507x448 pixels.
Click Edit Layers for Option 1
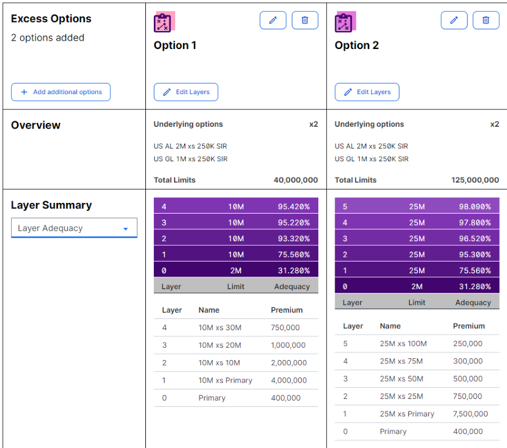[186, 92]
